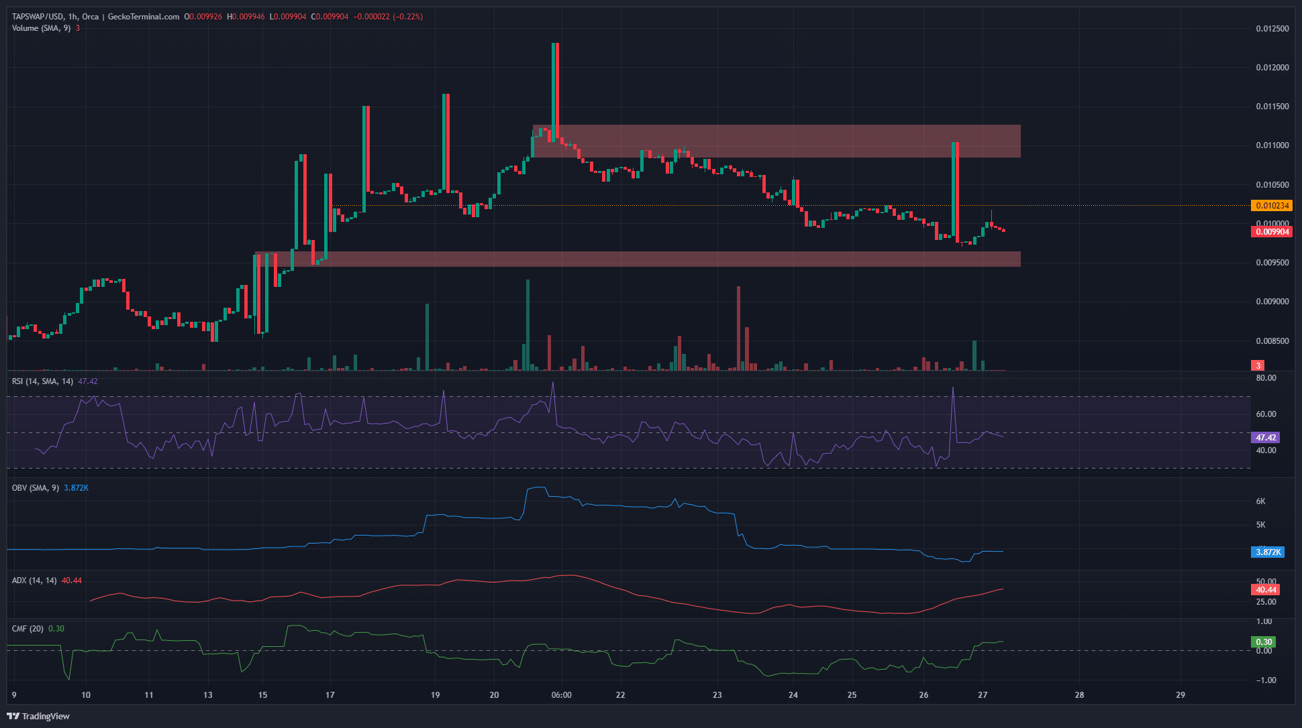Click the orange 0.010234 price line label
Image resolution: width=1302 pixels, height=728 pixels.
1272,206
